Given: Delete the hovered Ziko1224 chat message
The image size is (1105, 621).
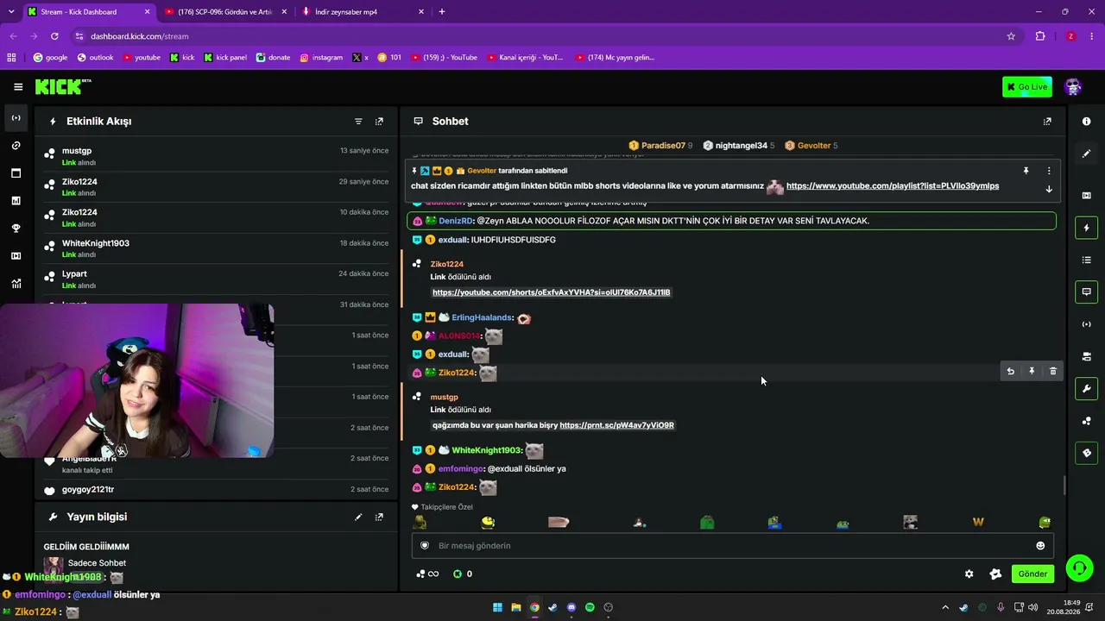Looking at the screenshot, I should point(1053,372).
